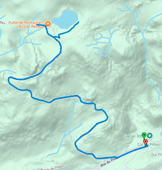Click the Sur Pil locality label
The height and width of the screenshot is (170, 162).
pos(157,154)
